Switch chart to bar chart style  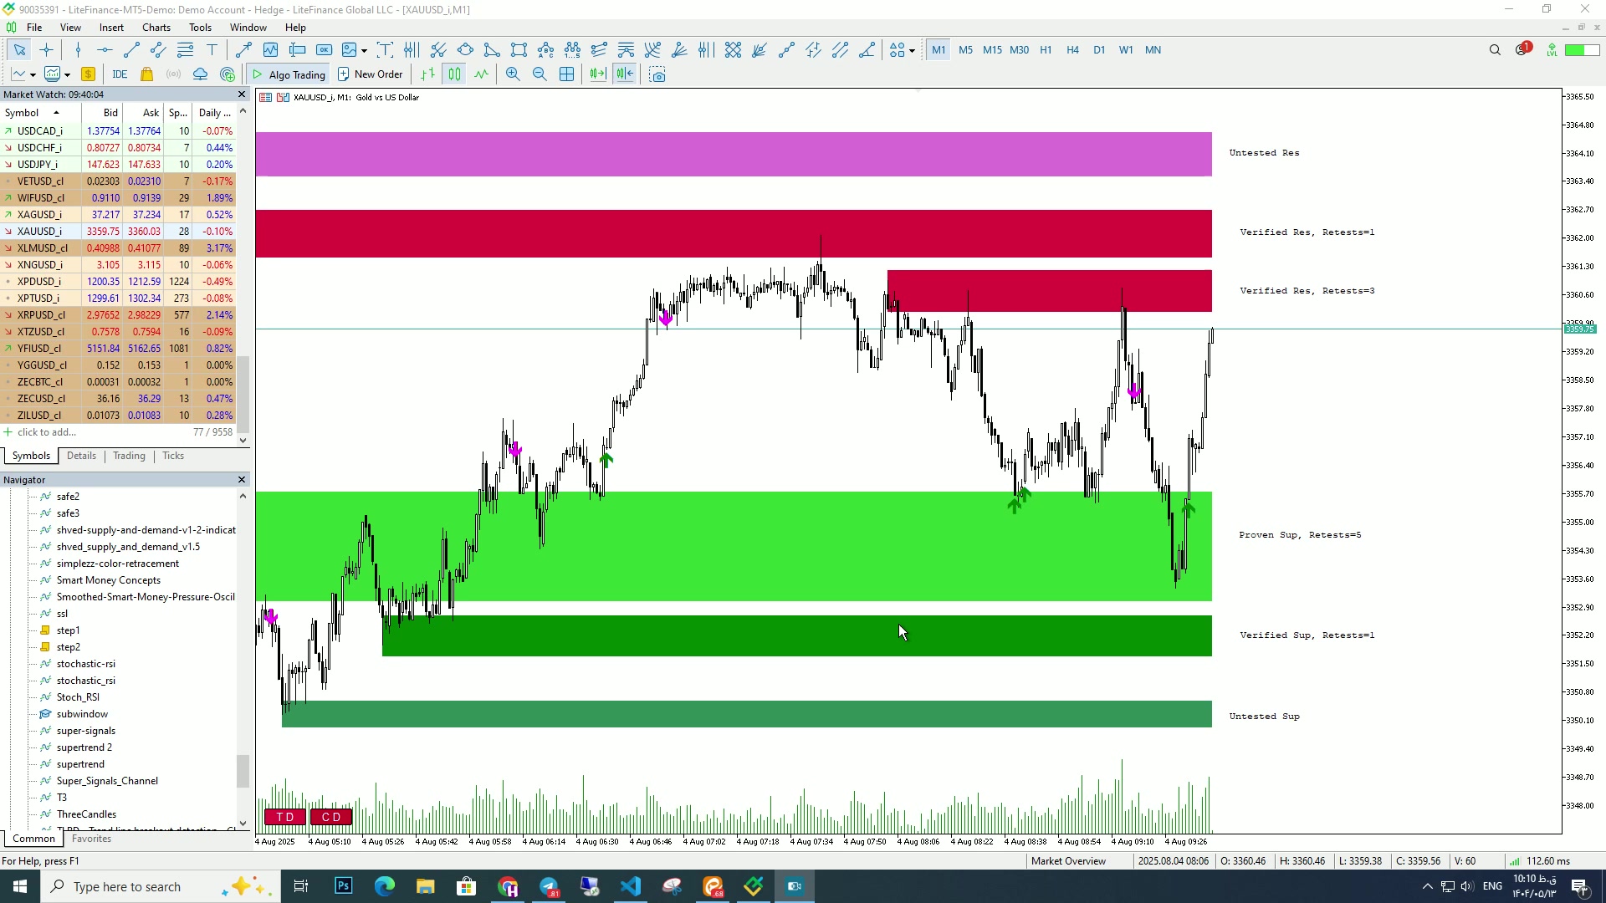[x=427, y=74]
